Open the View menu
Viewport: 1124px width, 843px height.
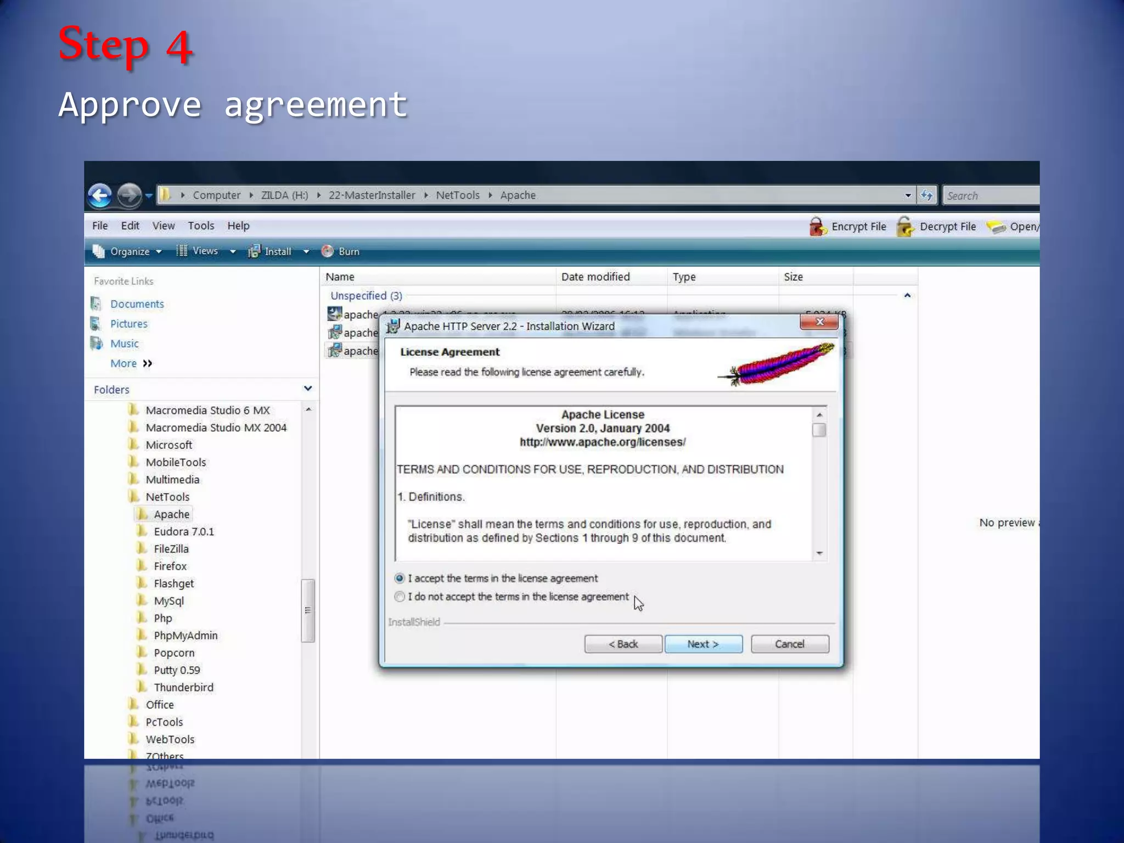[x=164, y=226]
